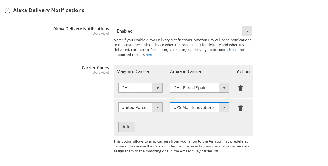Screen dimensions: 328x166
Task: Open the Alexa Delivery Notifications Enabled dropdown
Action: click(x=183, y=31)
